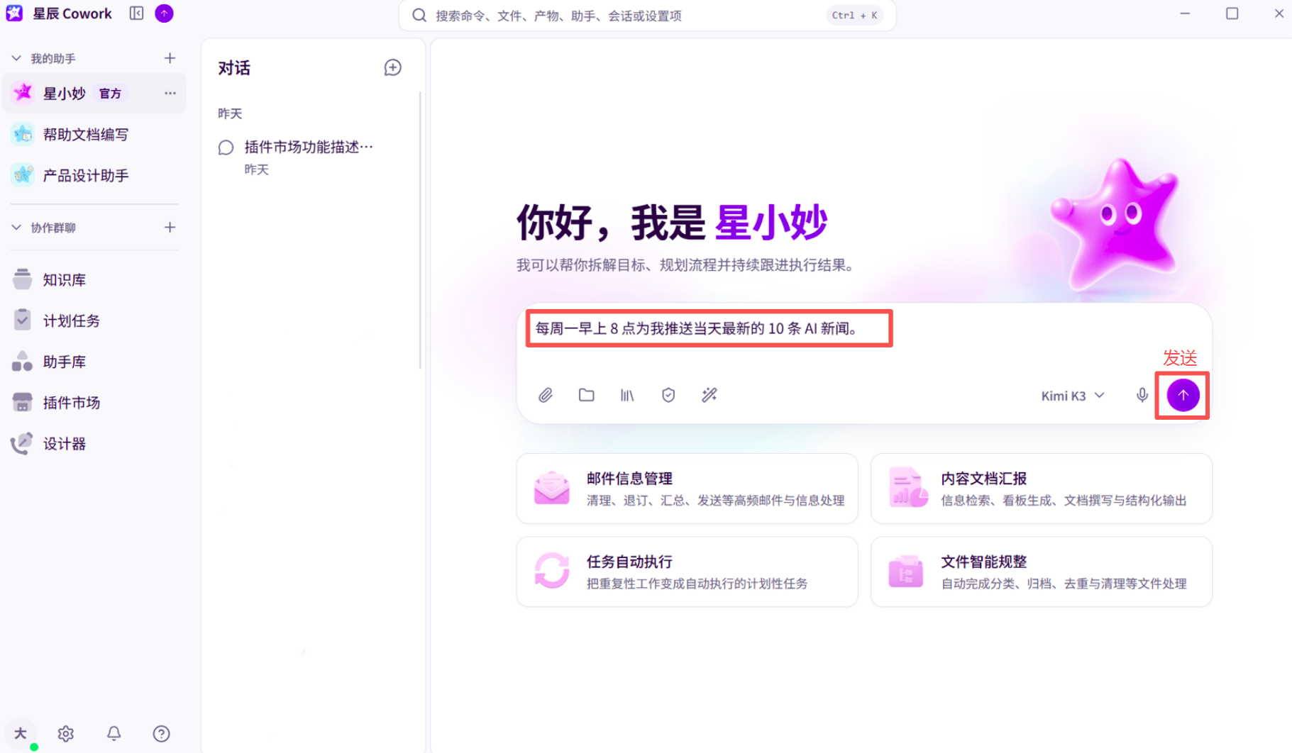1292x753 pixels.
Task: Click the magic wand icon in the input toolbar
Action: click(710, 395)
